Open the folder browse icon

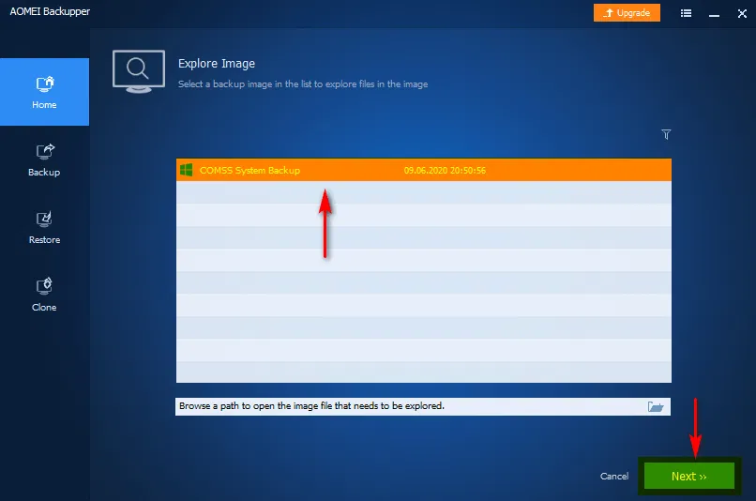click(656, 406)
